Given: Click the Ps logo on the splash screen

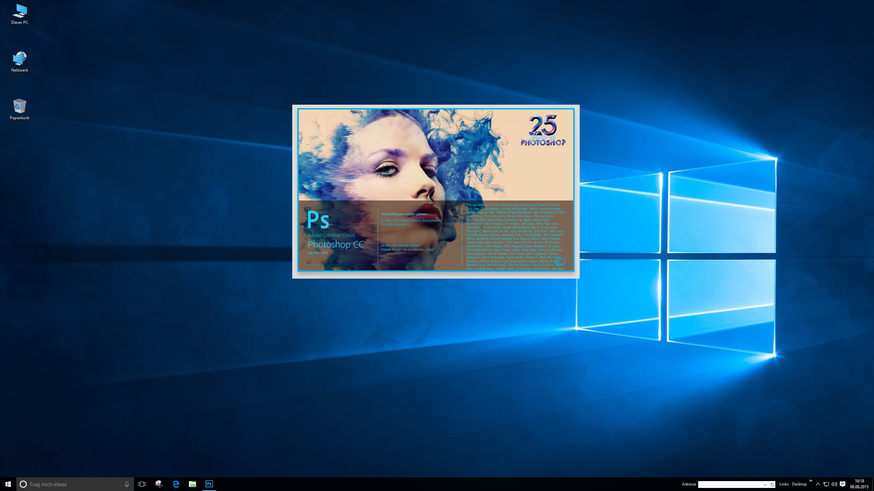Looking at the screenshot, I should (x=318, y=220).
